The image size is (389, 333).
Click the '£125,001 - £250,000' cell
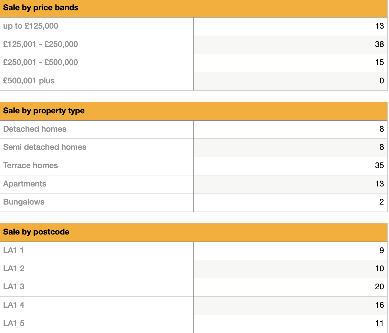click(x=41, y=44)
